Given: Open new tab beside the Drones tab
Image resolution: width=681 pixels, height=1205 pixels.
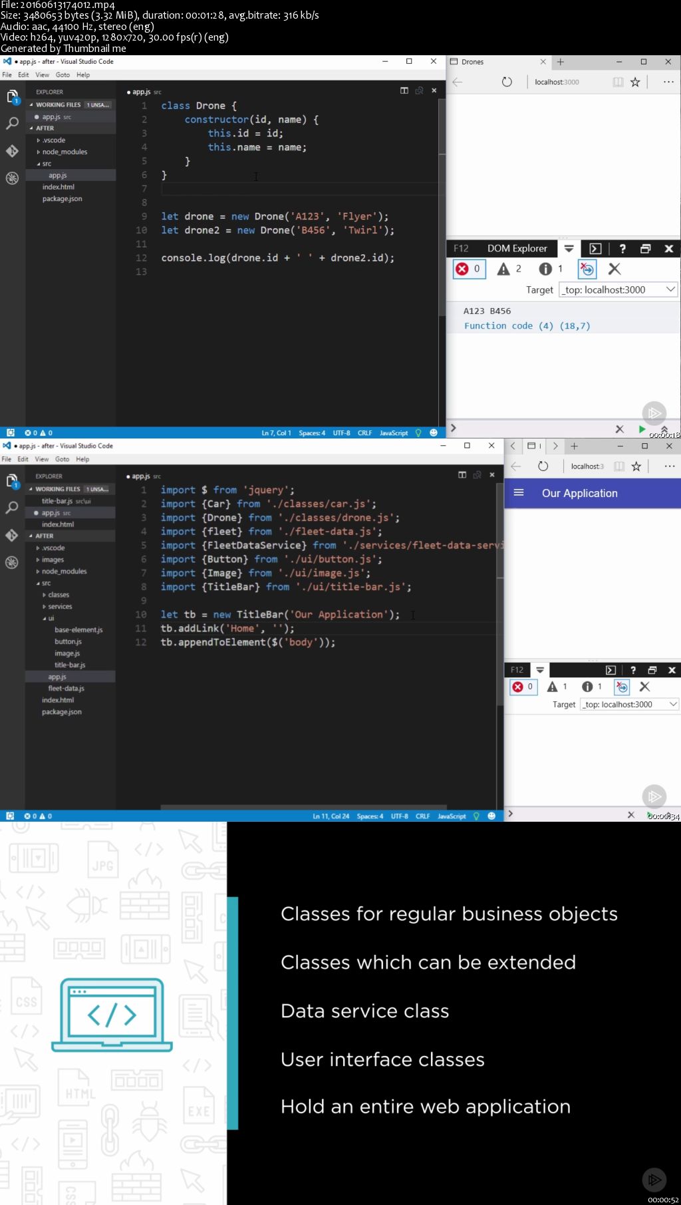Looking at the screenshot, I should [561, 62].
